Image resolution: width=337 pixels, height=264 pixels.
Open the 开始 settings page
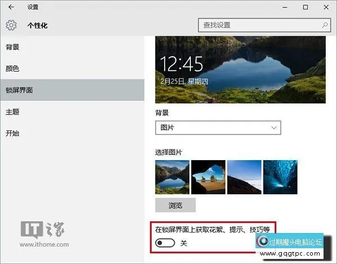point(13,133)
